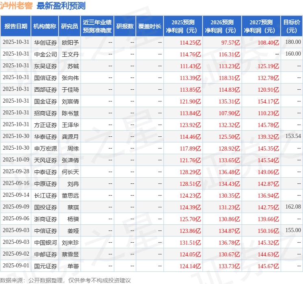
Task: Select analyst name 王文丹
Action: (70, 54)
